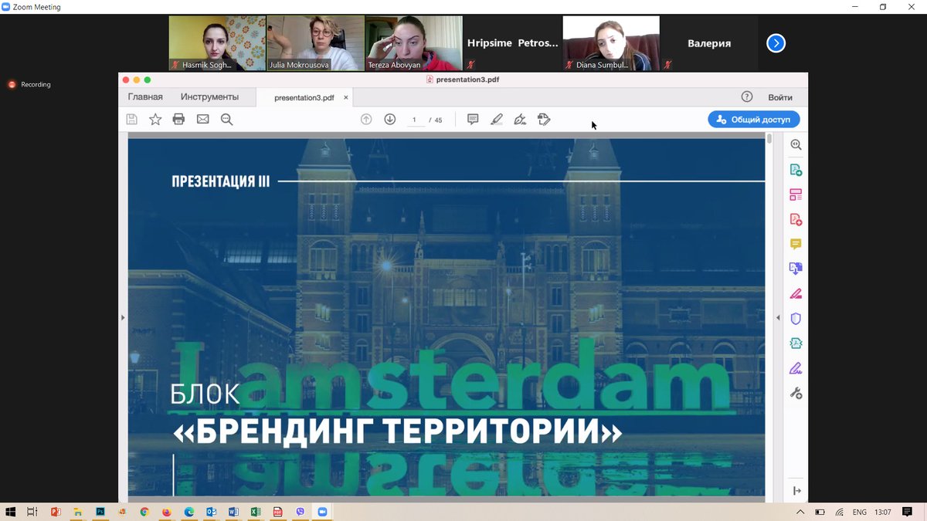Open Outlook from the taskbar

click(212, 512)
